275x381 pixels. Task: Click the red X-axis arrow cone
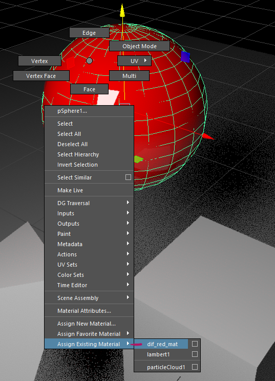208,136
